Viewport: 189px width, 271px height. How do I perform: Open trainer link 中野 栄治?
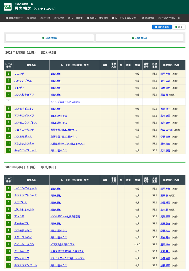pos(165,203)
